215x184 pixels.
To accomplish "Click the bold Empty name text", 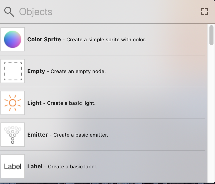I will [x=36, y=71].
